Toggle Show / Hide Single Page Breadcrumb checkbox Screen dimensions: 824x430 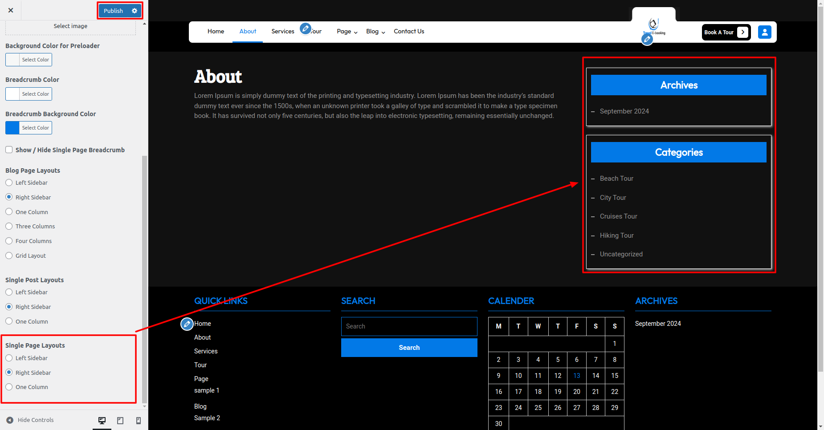(9, 150)
